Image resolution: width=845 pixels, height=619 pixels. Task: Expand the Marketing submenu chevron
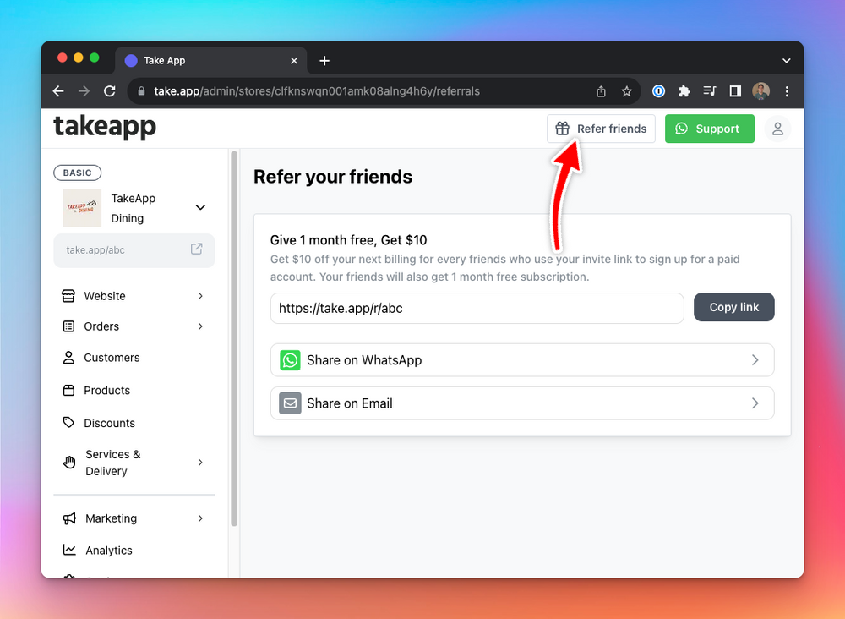pyautogui.click(x=200, y=518)
